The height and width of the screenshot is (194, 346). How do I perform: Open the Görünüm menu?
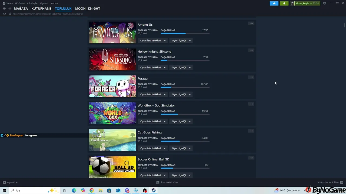(x=20, y=3)
